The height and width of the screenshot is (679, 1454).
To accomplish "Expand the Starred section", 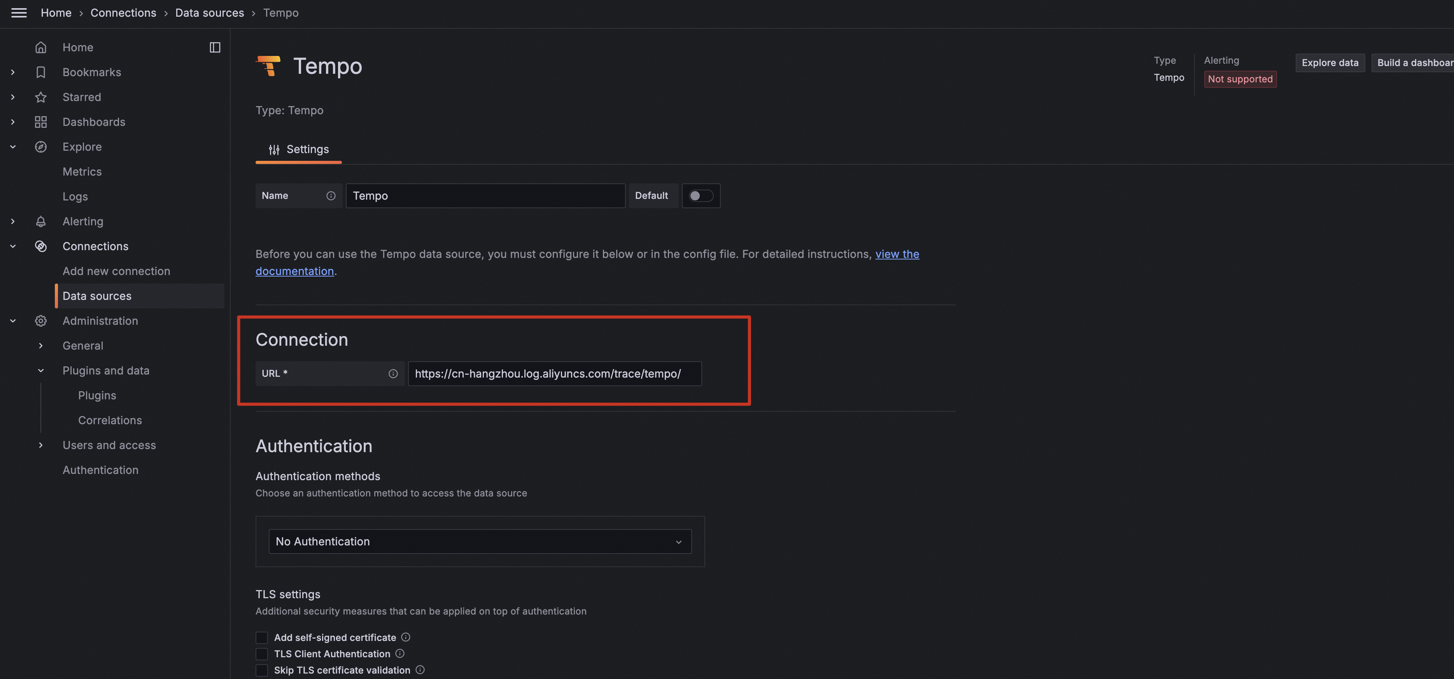I will click(x=13, y=97).
